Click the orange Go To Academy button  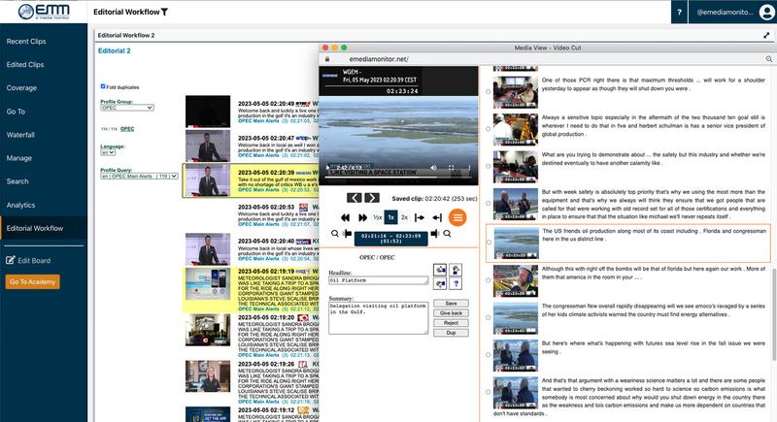[32, 281]
